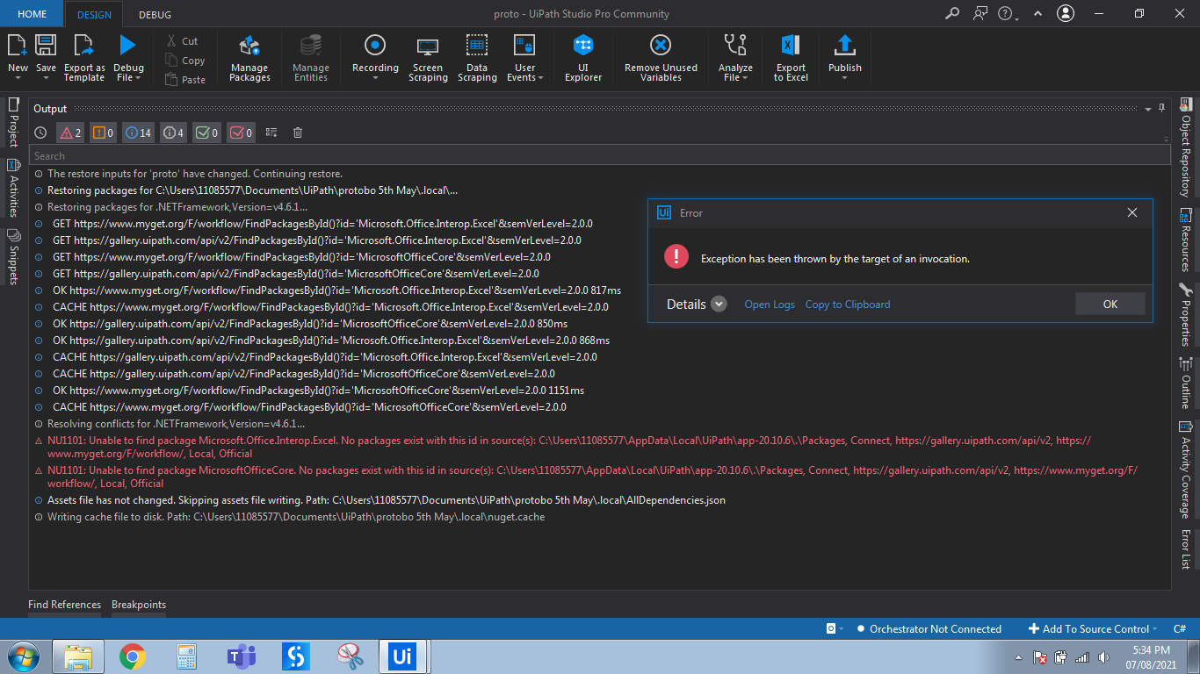Screen dimensions: 1200x674
Task: Switch to the DEBUG tab
Action: [x=155, y=15]
